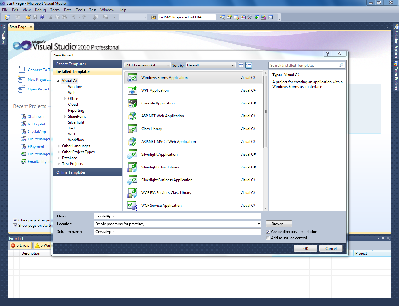399x306 pixels.
Task: Click the help question mark in New Project dialog
Action: (x=327, y=54)
